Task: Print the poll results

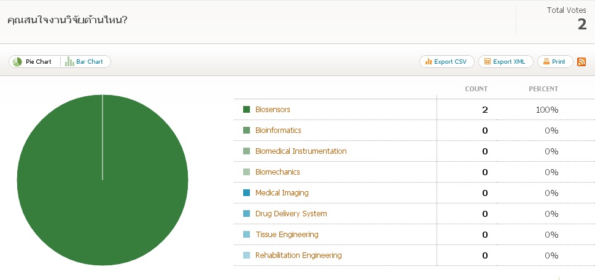Action: tap(554, 62)
